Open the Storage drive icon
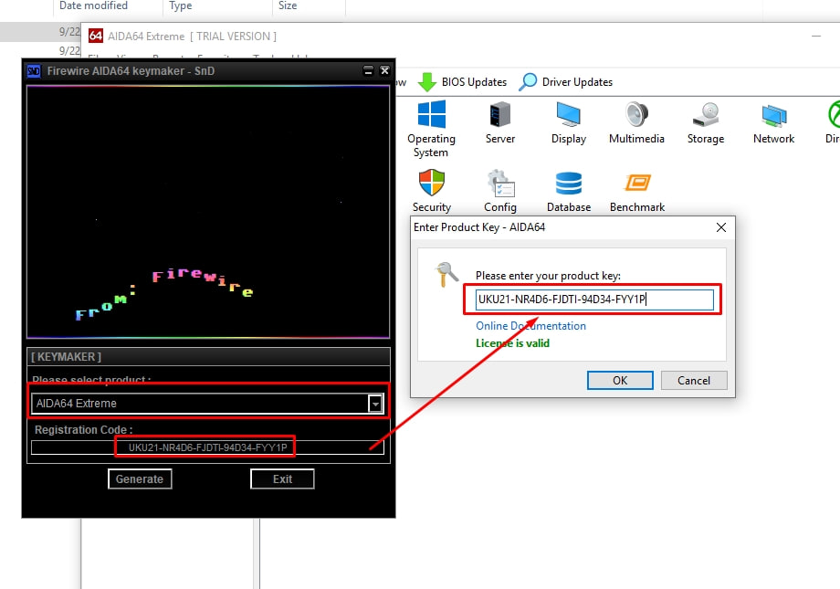The width and height of the screenshot is (840, 589). pos(706,115)
